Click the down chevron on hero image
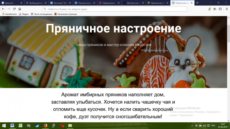Image resolution: width=230 pixels, height=129 pixels. tap(113, 79)
